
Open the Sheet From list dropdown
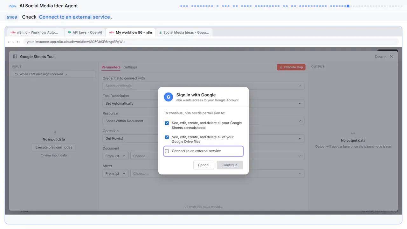115,174
